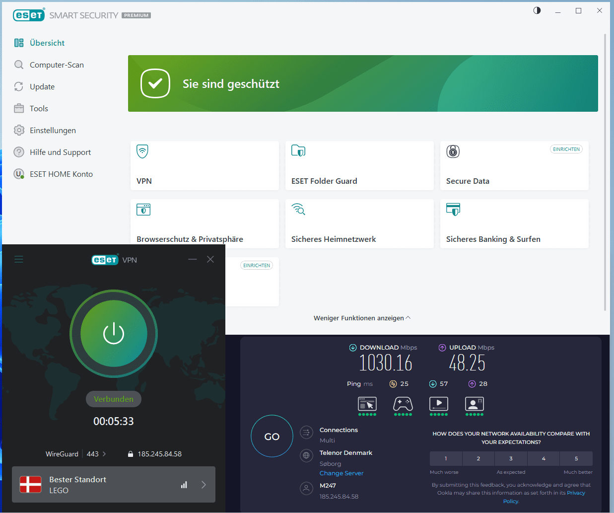Image resolution: width=614 pixels, height=513 pixels.
Task: Click the ESET Folder Guard icon
Action: pyautogui.click(x=298, y=150)
